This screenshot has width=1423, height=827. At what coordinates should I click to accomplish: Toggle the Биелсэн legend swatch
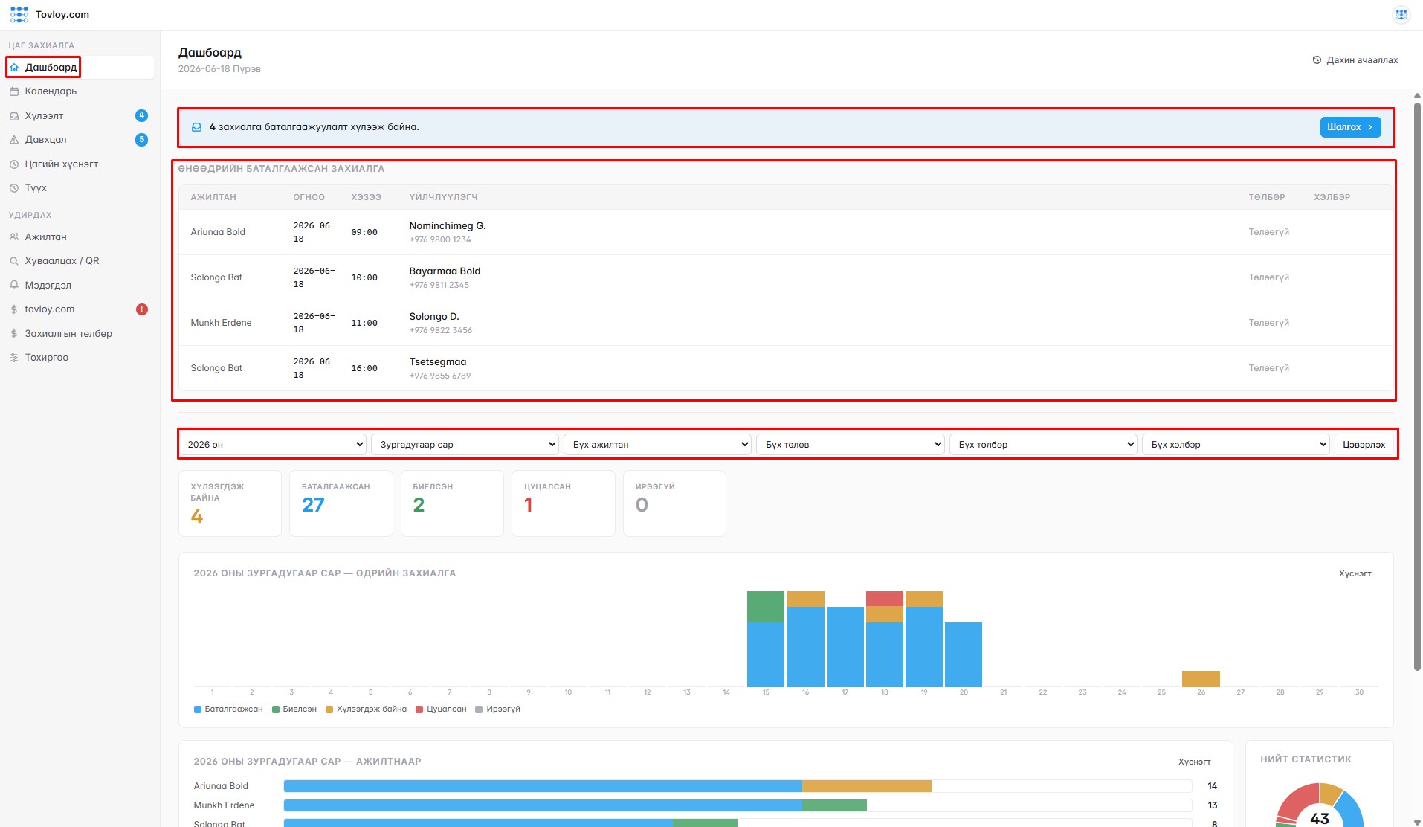click(276, 709)
